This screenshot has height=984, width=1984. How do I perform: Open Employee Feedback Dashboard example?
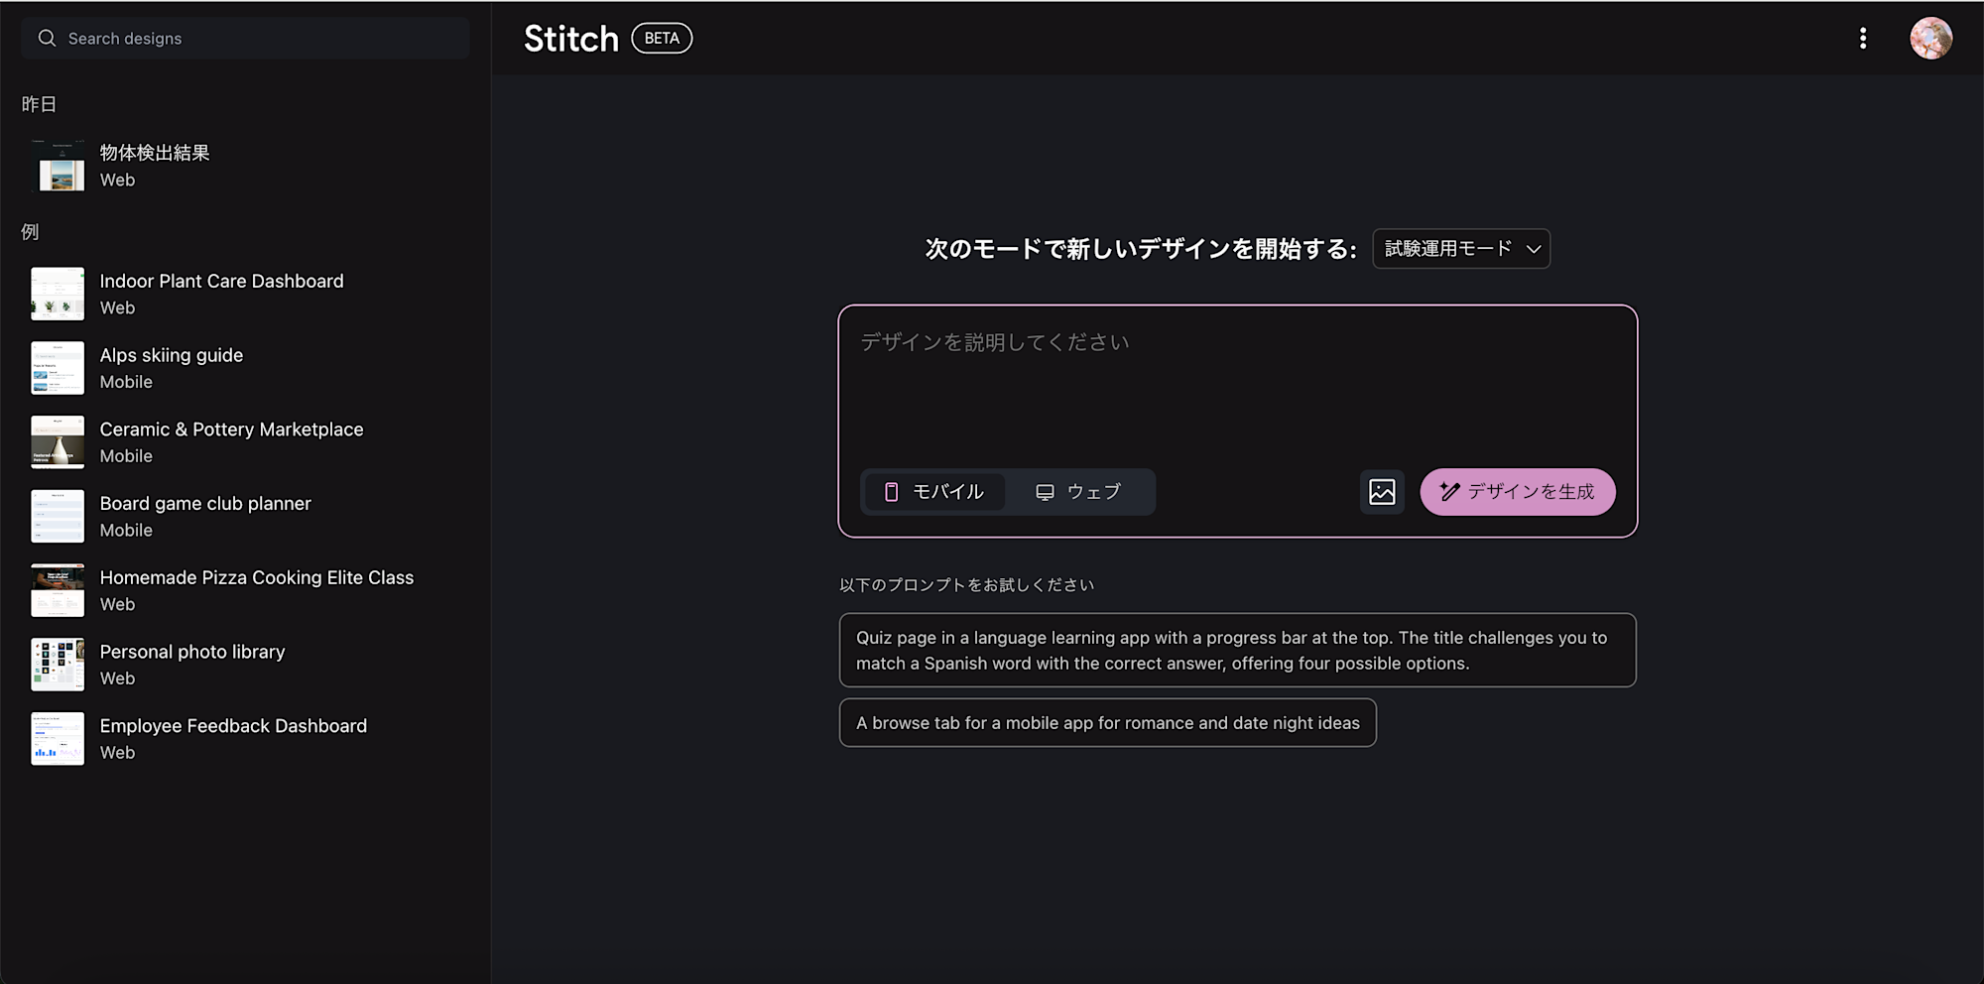pos(245,739)
